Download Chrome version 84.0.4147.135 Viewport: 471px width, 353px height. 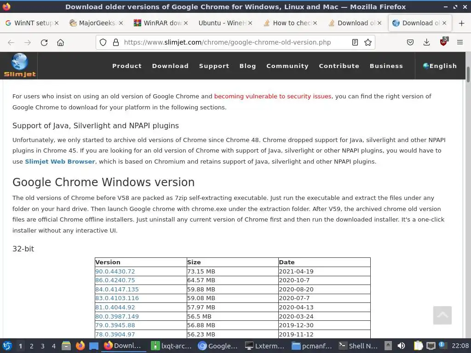117,290
